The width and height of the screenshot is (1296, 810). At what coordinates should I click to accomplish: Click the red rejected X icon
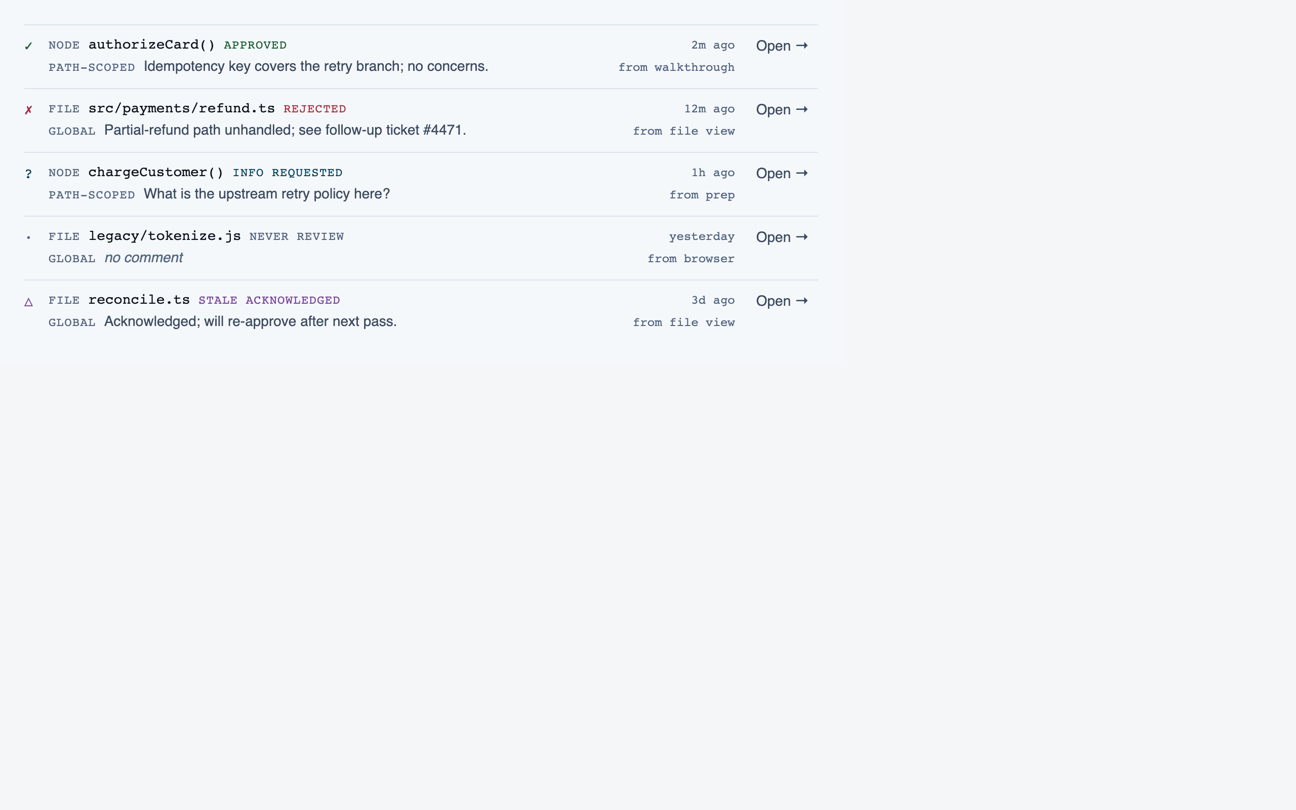point(29,110)
